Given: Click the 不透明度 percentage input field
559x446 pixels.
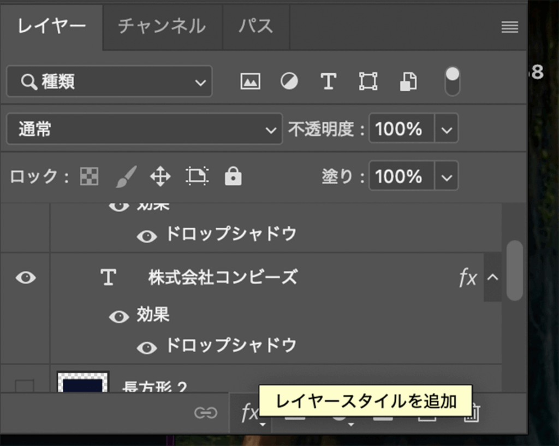Looking at the screenshot, I should click(x=401, y=130).
